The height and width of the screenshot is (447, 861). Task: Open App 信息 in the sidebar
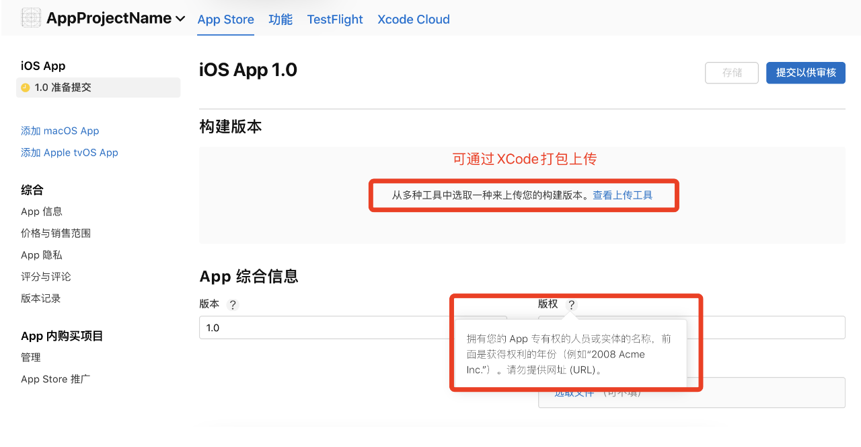42,211
